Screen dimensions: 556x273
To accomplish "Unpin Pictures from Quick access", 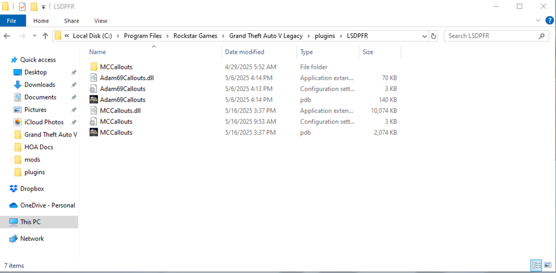I will pos(74,110).
